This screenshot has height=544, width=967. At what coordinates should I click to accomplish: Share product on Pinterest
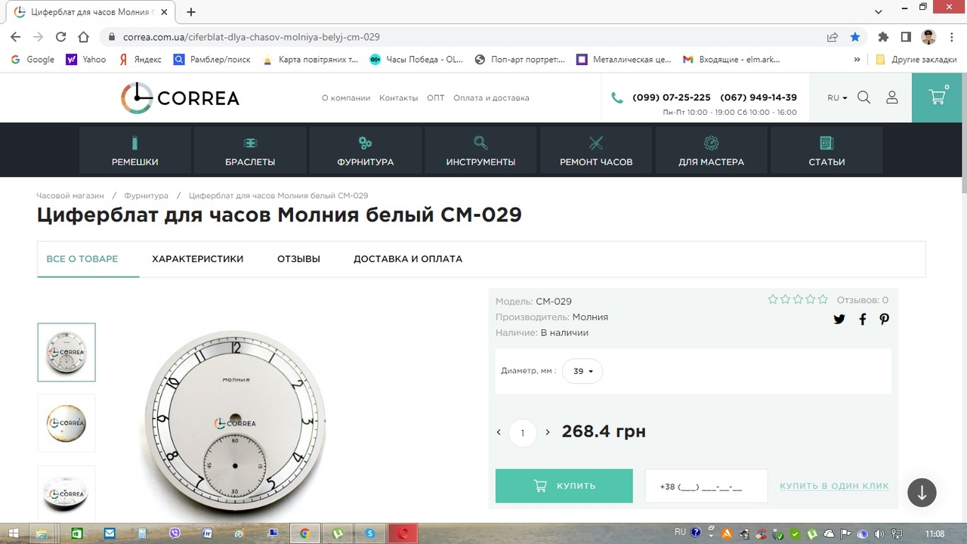tap(884, 319)
